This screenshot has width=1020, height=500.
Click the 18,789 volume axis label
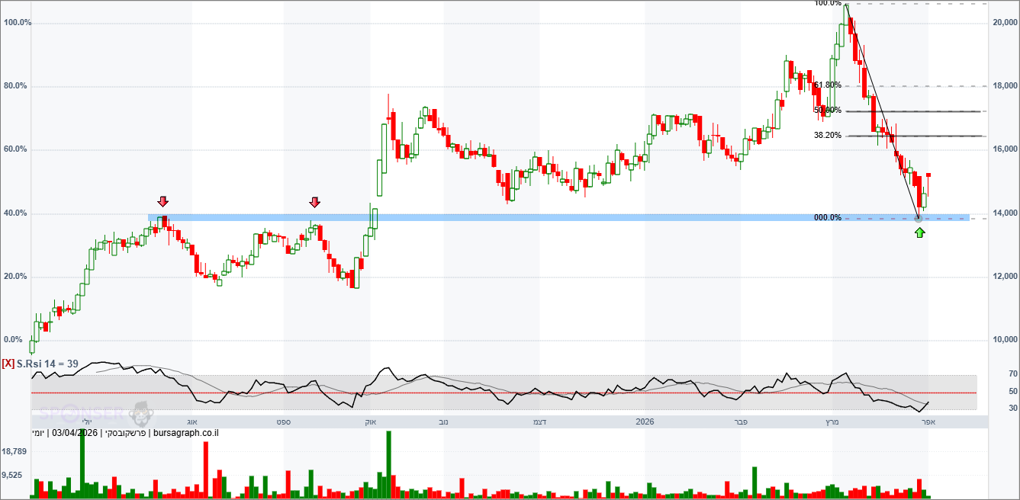(14, 451)
